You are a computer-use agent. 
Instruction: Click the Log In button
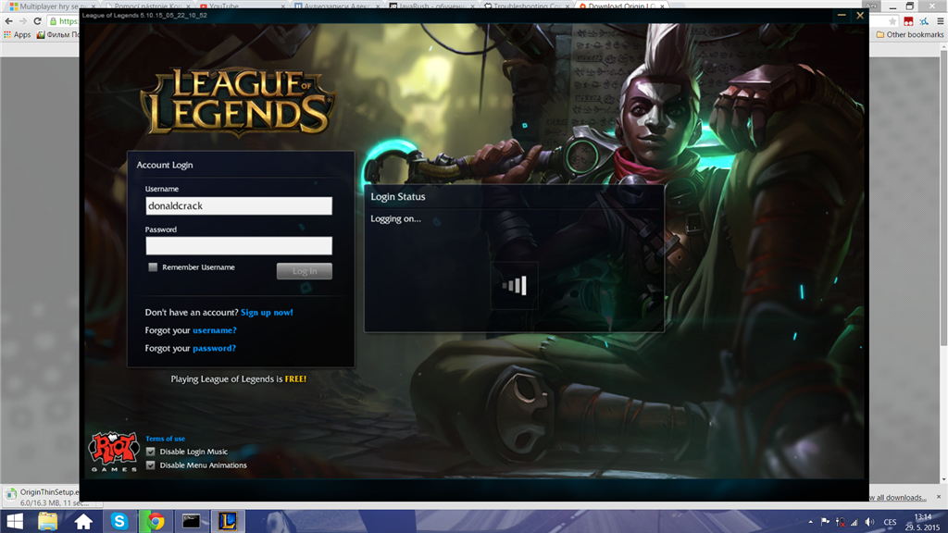coord(304,271)
